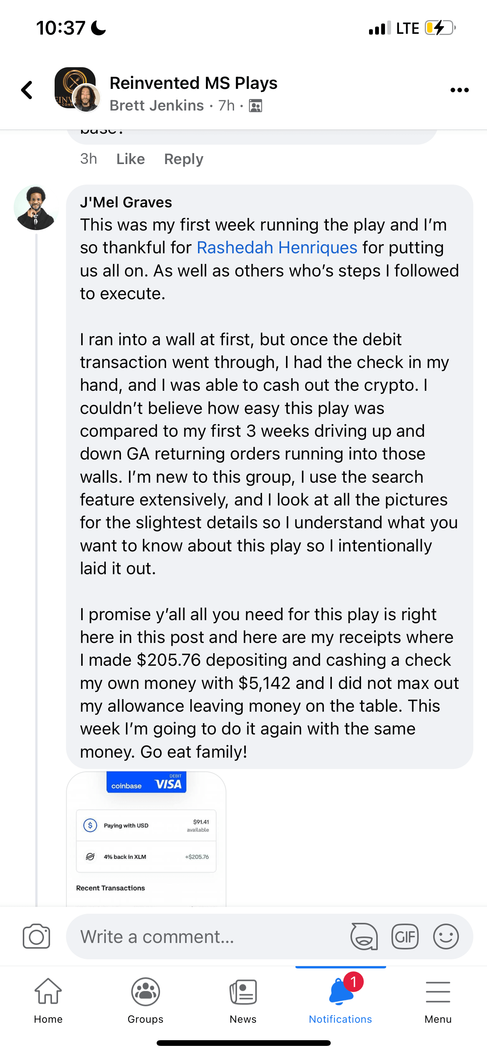Open J'Mel Graves commenter name
Screen dimensions: 487x1055
(126, 202)
